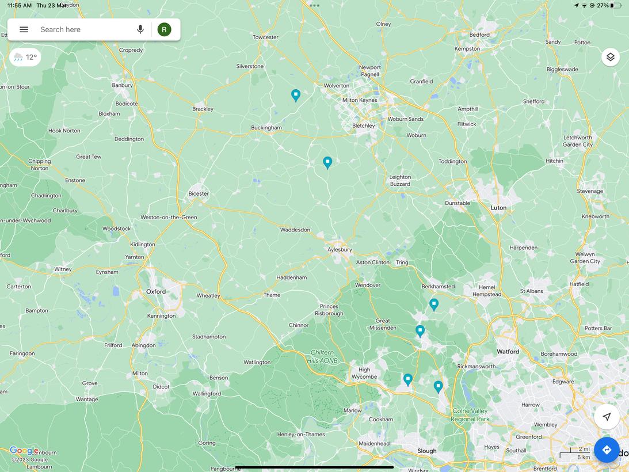Screen dimensions: 629x472
Task: Select the saved pin nearest Colne Valley Regional Park
Action: (438, 387)
